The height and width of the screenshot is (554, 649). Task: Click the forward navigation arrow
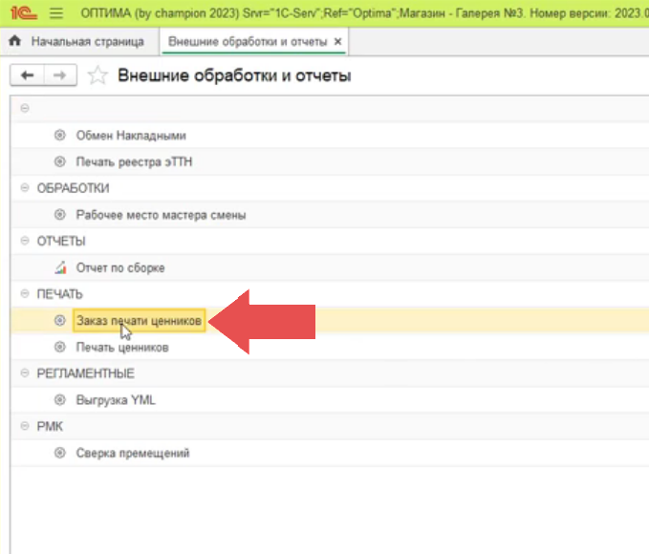tap(59, 76)
